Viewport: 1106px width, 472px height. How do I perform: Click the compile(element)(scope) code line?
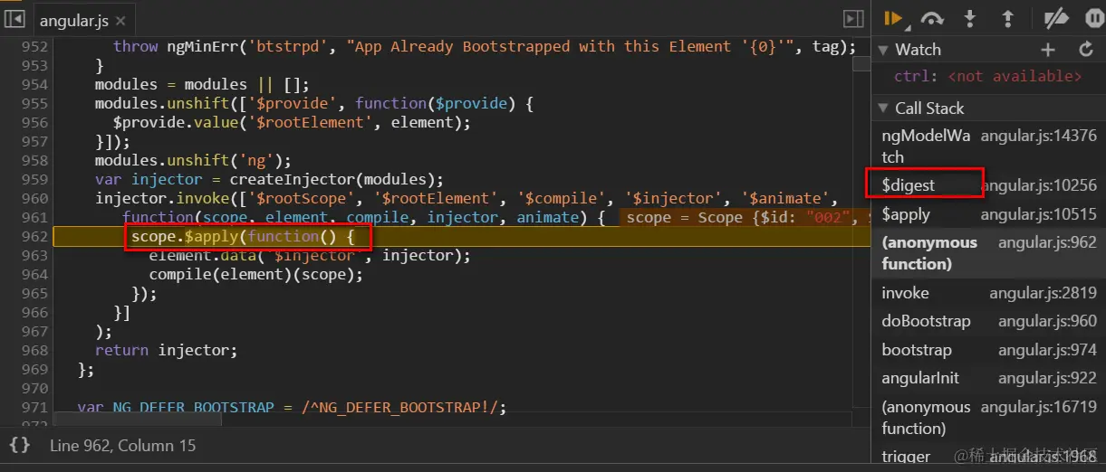(256, 275)
